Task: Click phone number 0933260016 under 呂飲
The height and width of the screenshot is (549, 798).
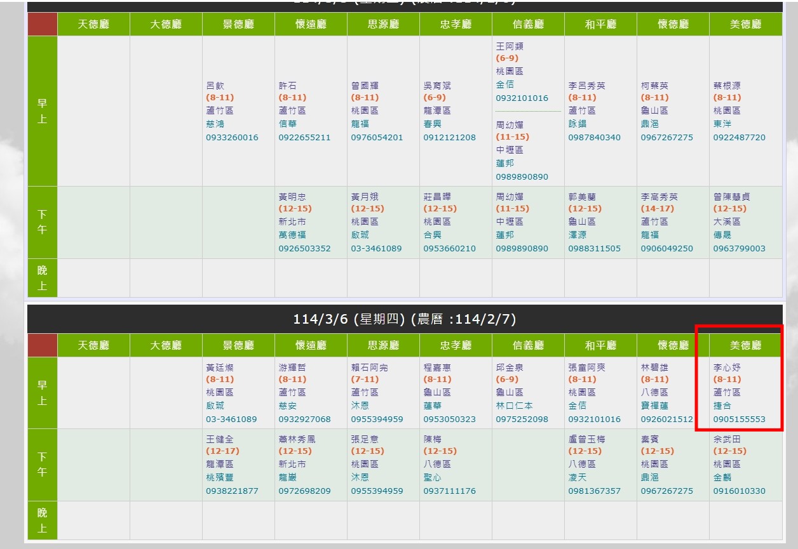Action: click(232, 137)
